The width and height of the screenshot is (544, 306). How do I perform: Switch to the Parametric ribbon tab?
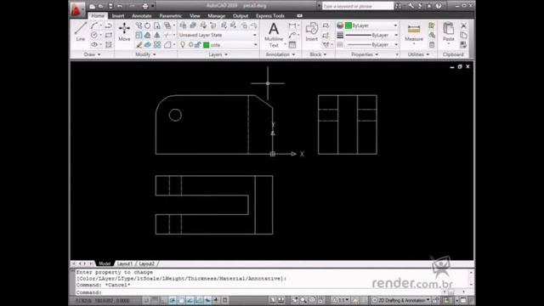point(171,16)
